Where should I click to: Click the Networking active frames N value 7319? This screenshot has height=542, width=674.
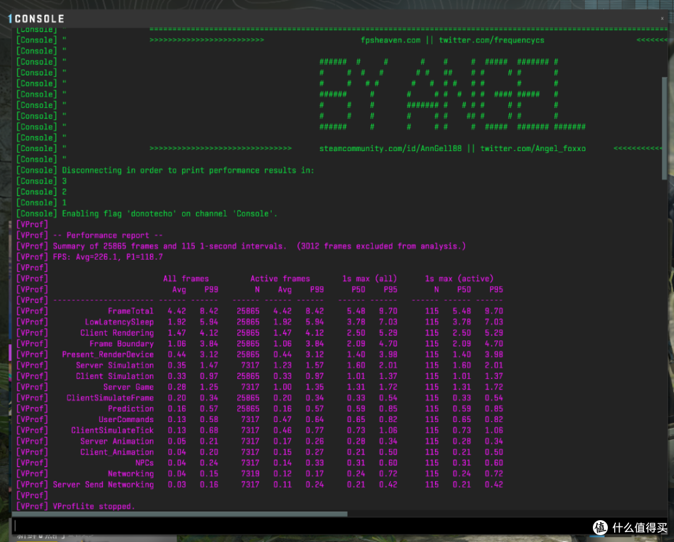click(250, 473)
